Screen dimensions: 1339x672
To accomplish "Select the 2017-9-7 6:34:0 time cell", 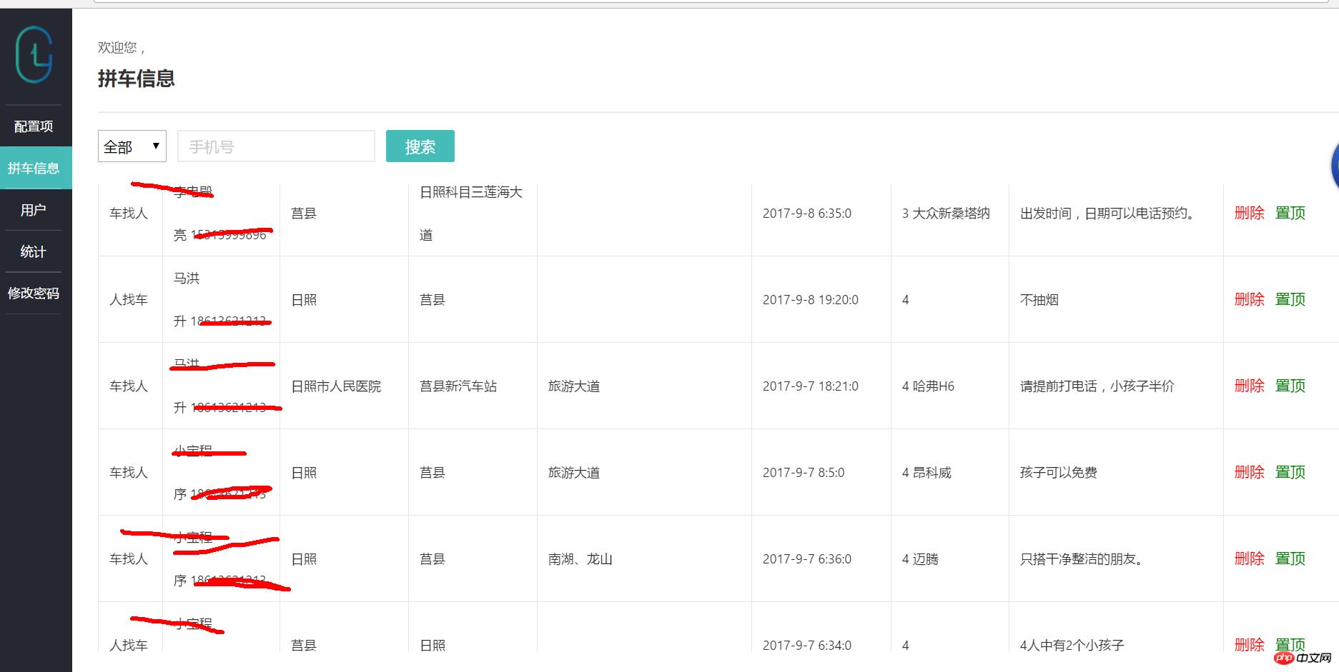I will pos(807,645).
